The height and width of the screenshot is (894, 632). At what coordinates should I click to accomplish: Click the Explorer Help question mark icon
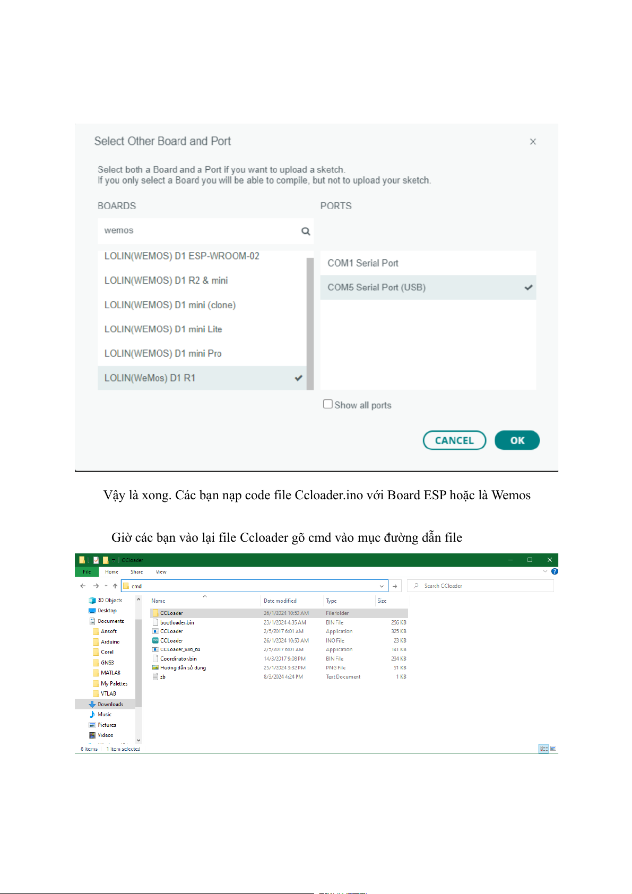tap(555, 571)
